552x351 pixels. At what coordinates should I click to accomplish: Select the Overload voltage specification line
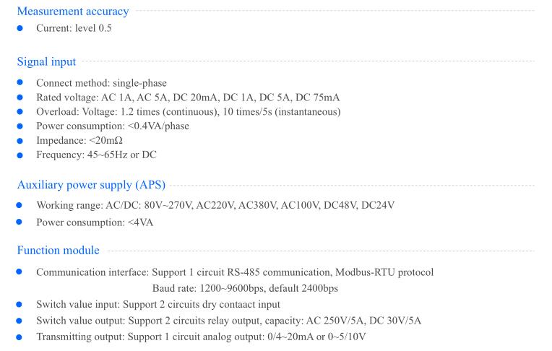point(189,112)
